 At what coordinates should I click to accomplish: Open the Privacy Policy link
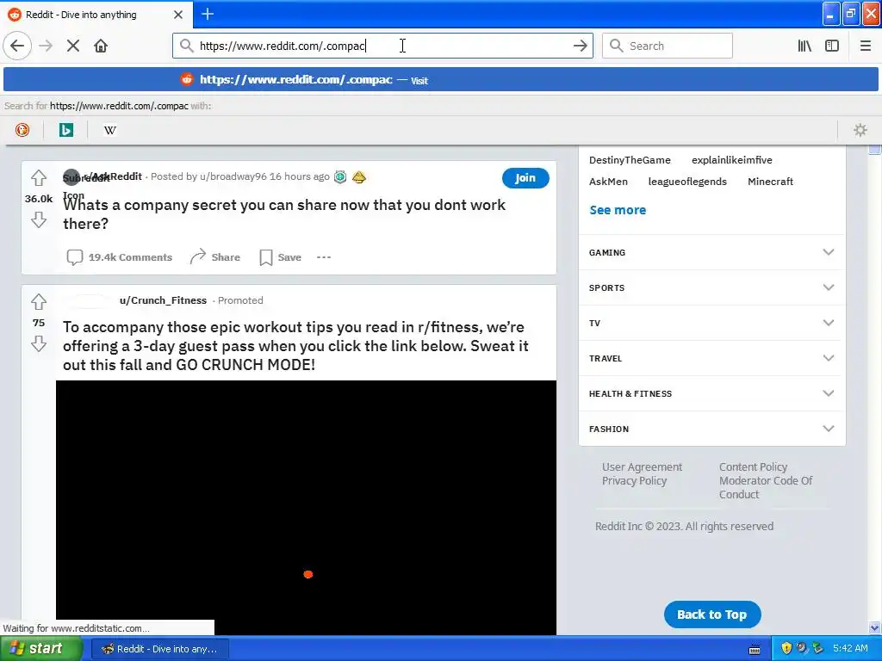[x=634, y=481]
